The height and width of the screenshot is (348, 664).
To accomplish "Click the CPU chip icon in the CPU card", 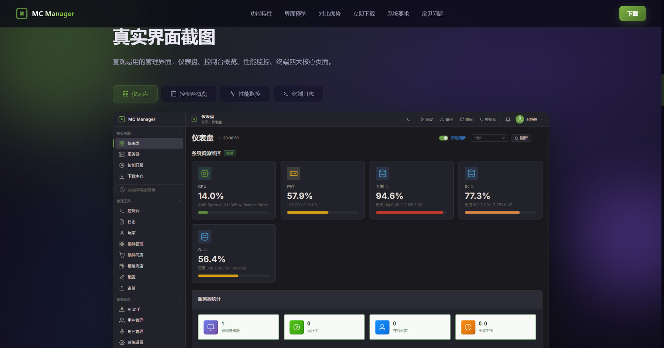I will click(205, 173).
